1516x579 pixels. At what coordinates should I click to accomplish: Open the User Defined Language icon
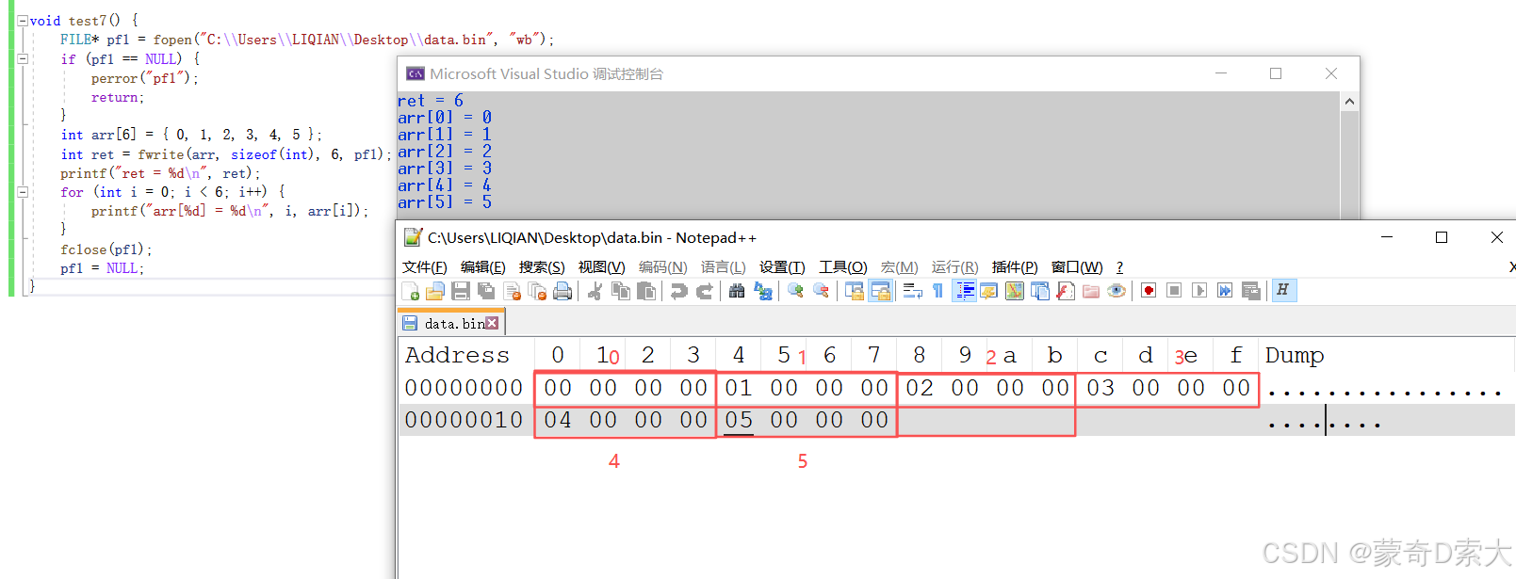tap(988, 291)
